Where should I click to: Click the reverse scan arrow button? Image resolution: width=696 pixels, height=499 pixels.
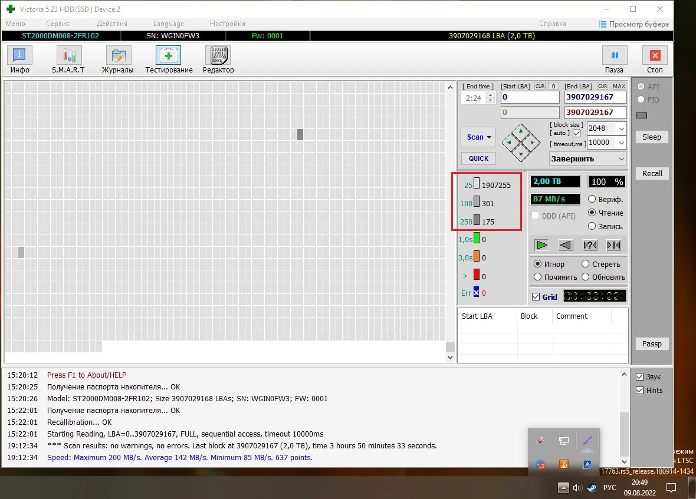tap(566, 245)
